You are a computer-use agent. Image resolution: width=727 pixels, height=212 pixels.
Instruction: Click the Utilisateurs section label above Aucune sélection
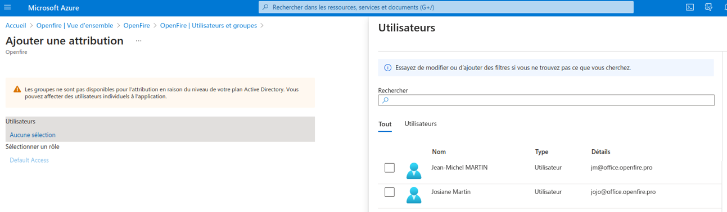pos(21,121)
